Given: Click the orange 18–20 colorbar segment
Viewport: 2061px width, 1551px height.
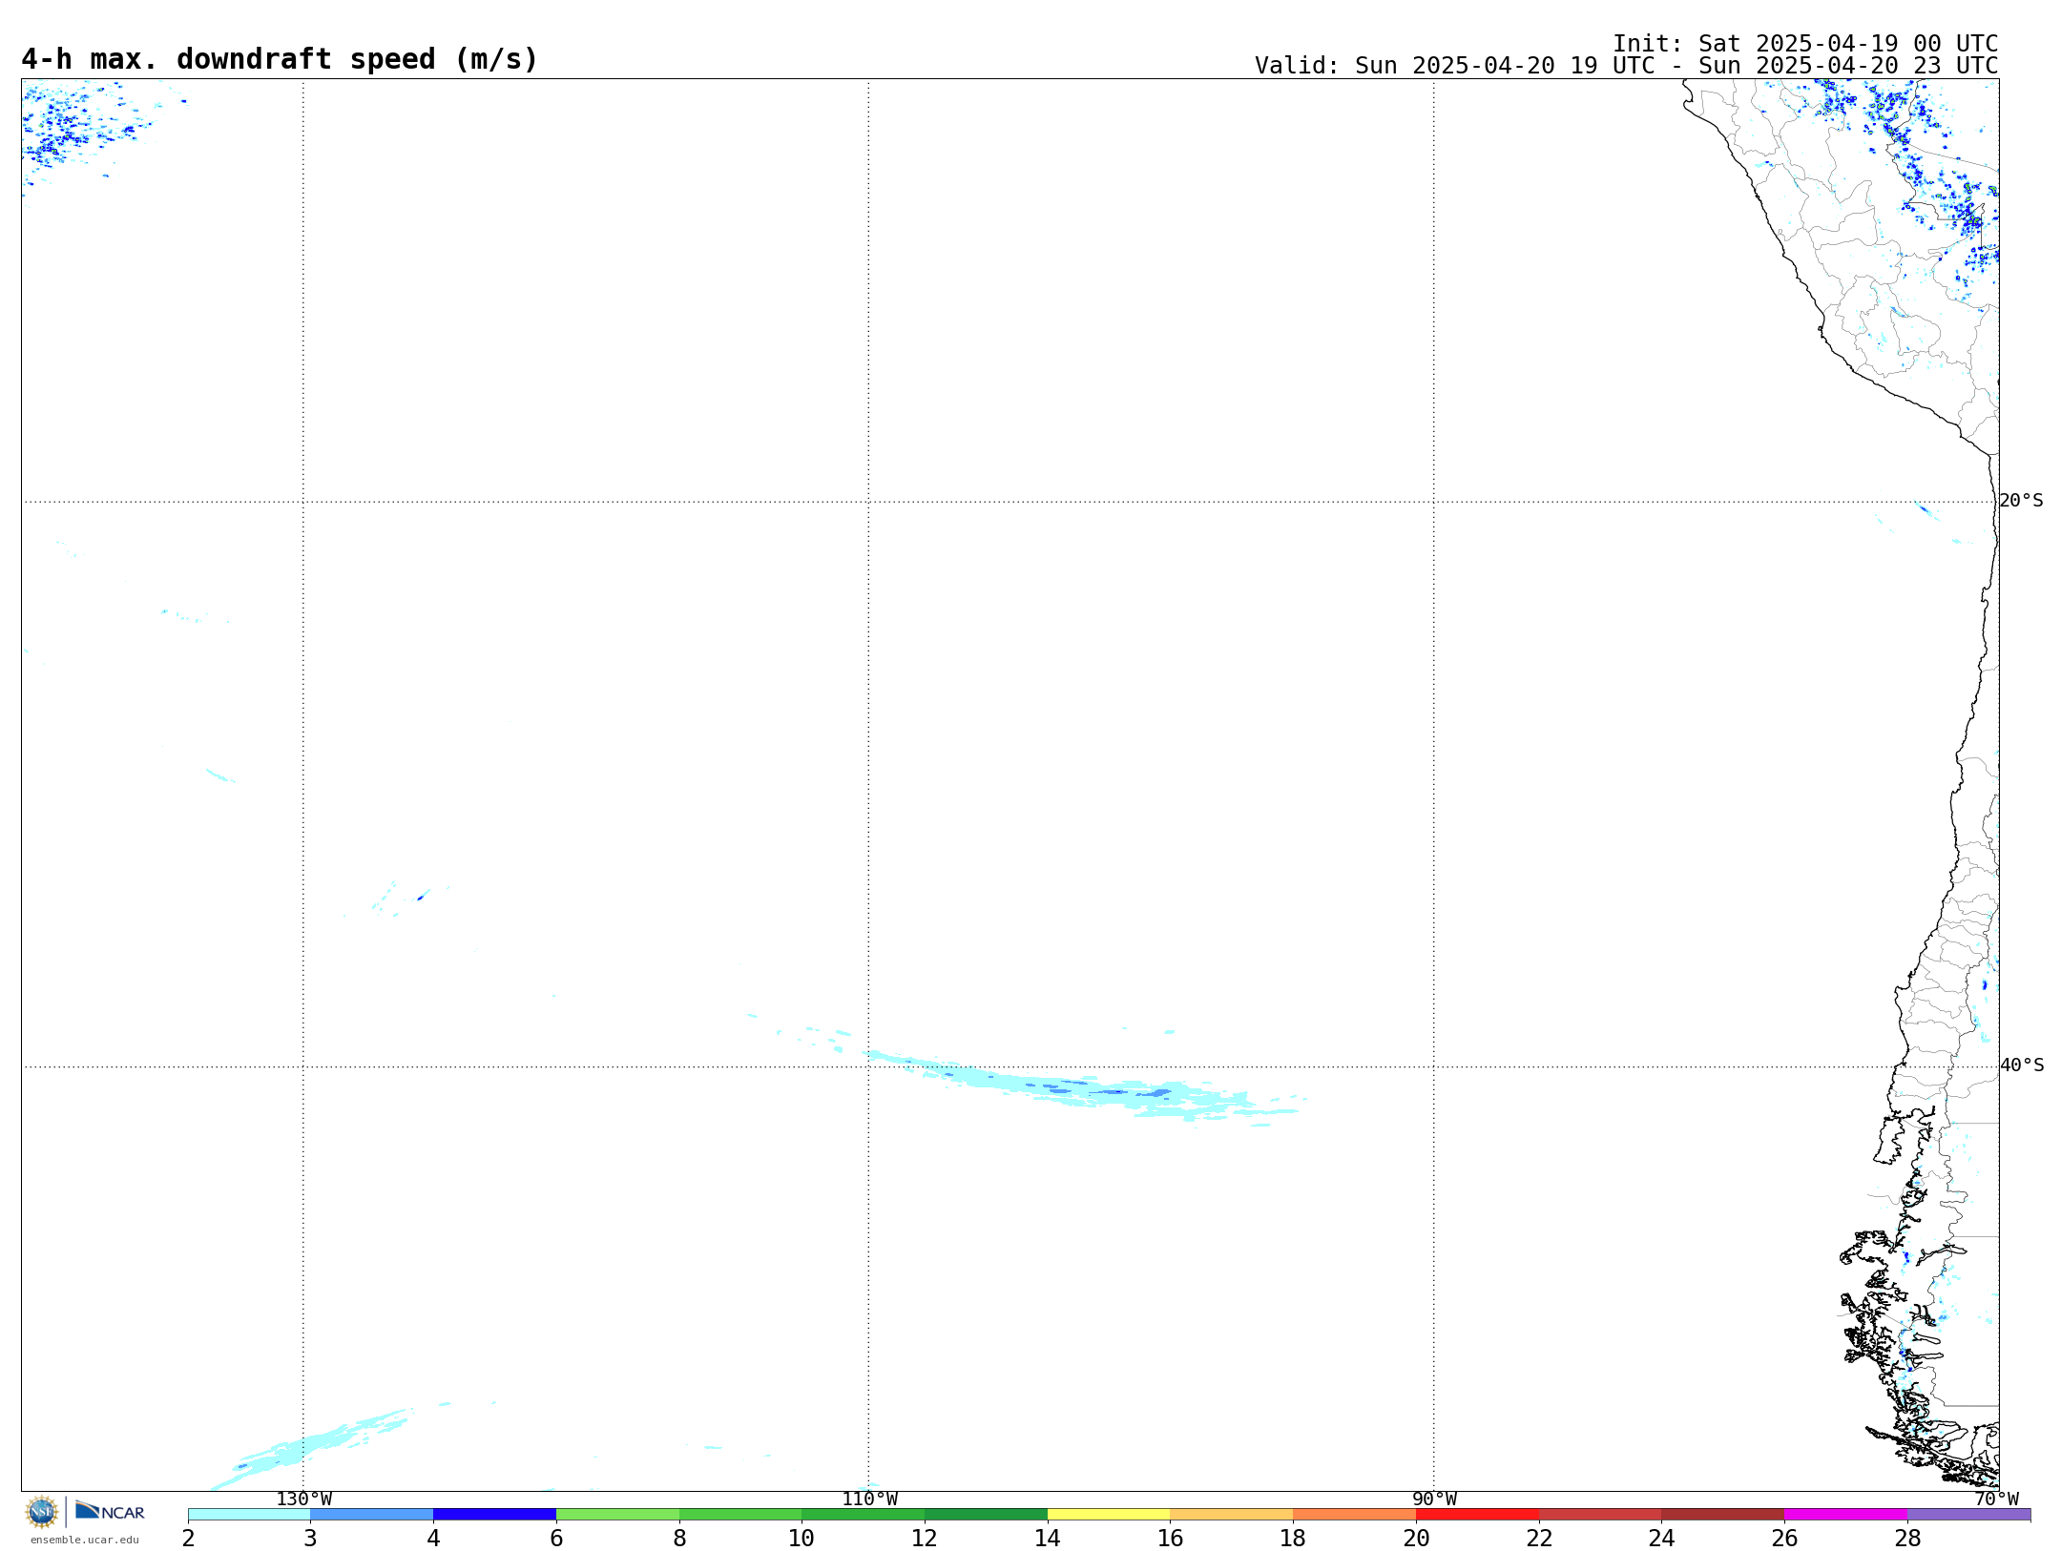Looking at the screenshot, I should click(1354, 1515).
